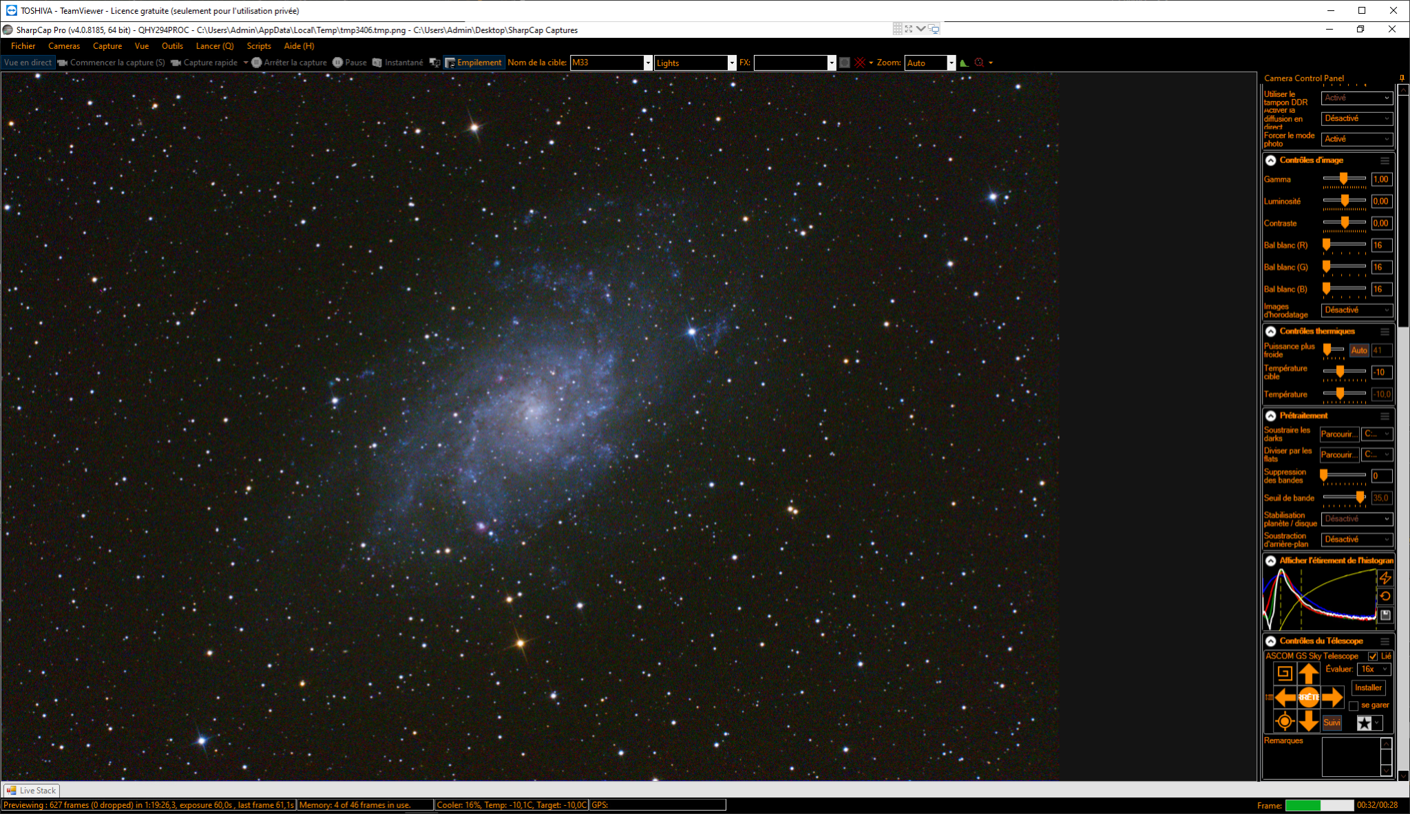The image size is (1410, 814).
Task: Save the histogram stretch with floppy disk icon
Action: point(1385,615)
